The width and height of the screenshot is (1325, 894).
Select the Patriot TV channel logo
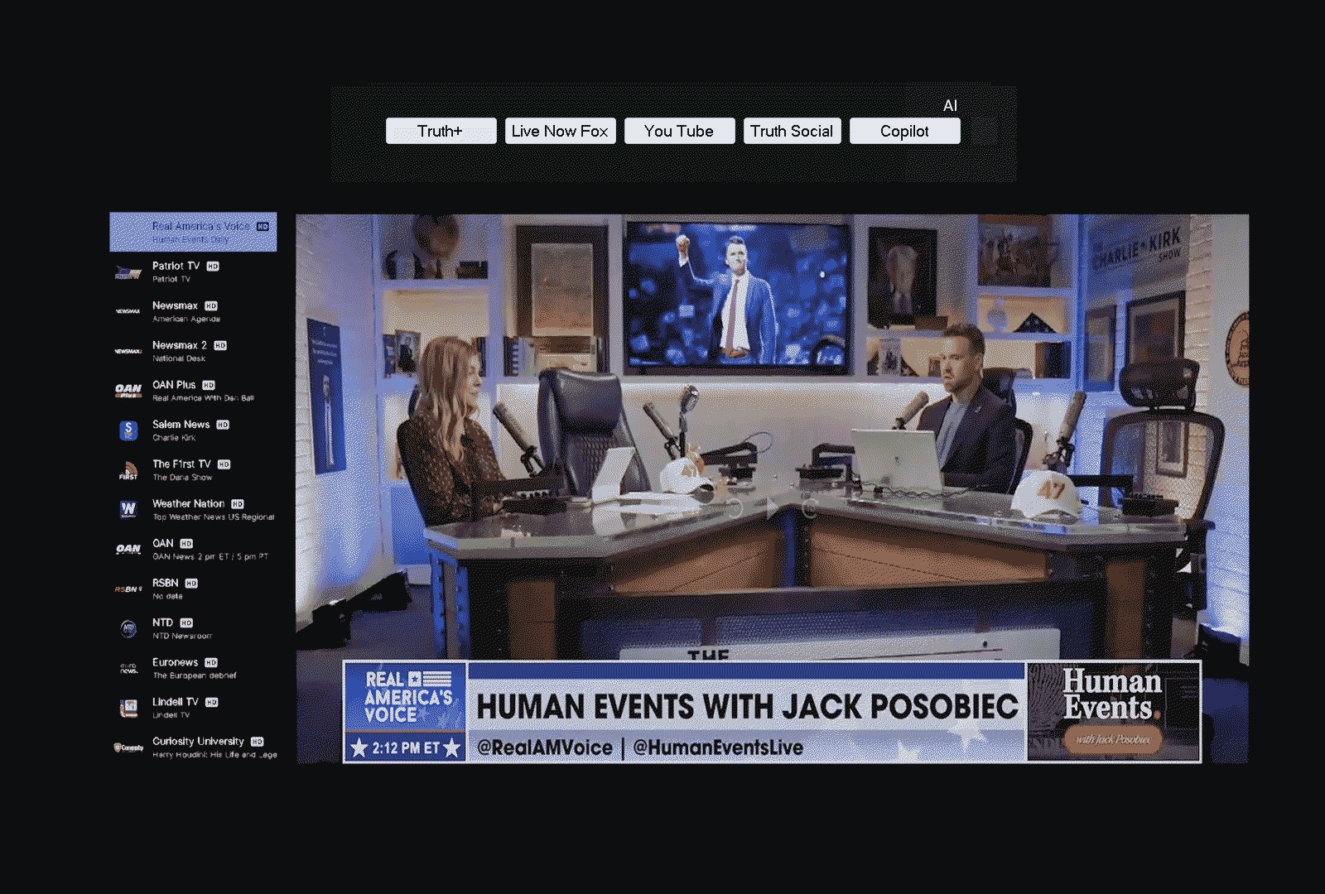(127, 272)
